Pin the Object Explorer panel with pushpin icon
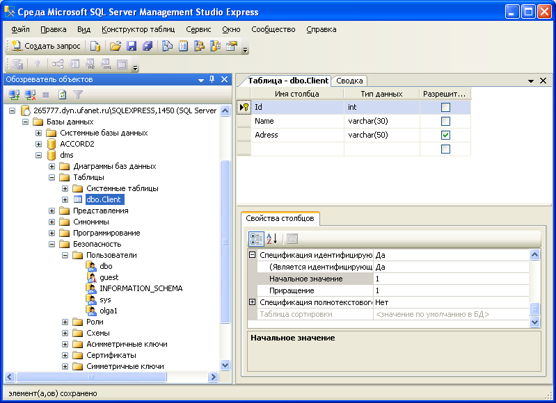This screenshot has width=556, height=403. pyautogui.click(x=212, y=79)
